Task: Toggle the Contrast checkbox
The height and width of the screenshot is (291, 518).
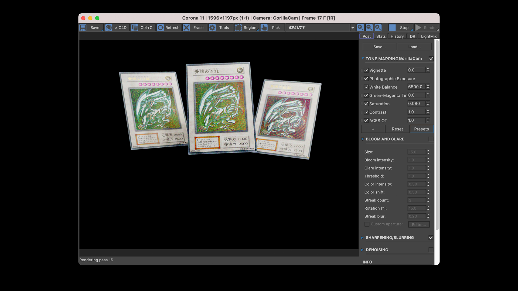Action: point(366,112)
